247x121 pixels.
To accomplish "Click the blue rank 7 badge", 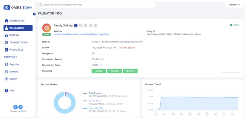I will tap(76, 25).
